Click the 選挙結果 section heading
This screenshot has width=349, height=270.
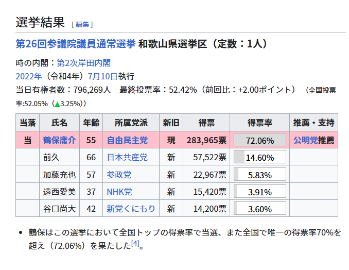click(x=40, y=22)
